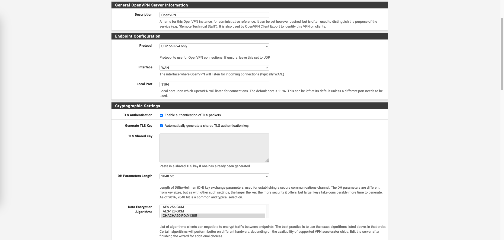Expand the Interface dropdown set to WAN

tap(214, 68)
